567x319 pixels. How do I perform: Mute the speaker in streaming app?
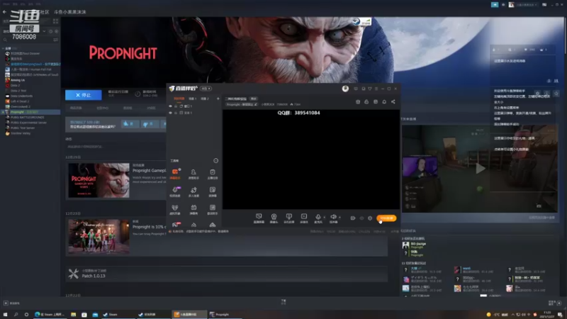click(333, 218)
